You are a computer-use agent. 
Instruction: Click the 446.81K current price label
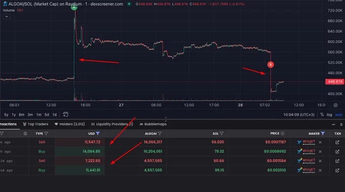click(334, 82)
